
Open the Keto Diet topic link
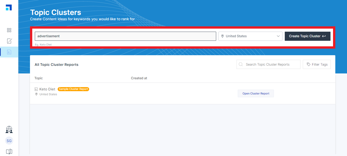click(47, 89)
